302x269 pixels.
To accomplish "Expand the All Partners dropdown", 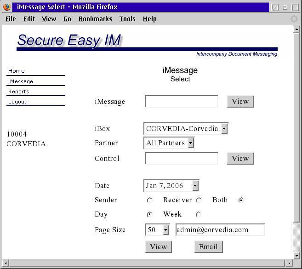I will click(x=169, y=143).
